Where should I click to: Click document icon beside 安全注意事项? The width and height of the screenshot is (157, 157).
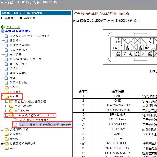(6, 50)
